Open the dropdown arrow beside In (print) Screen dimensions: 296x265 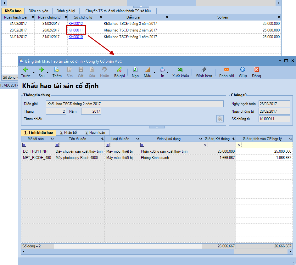click(x=167, y=73)
